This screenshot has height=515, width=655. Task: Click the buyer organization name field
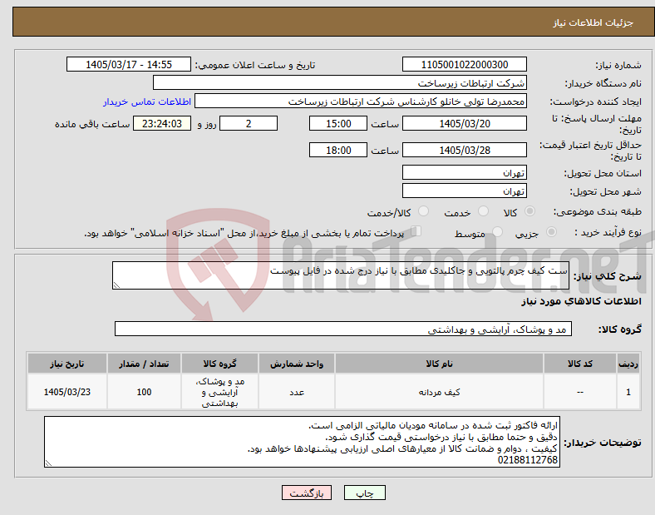click(x=340, y=83)
